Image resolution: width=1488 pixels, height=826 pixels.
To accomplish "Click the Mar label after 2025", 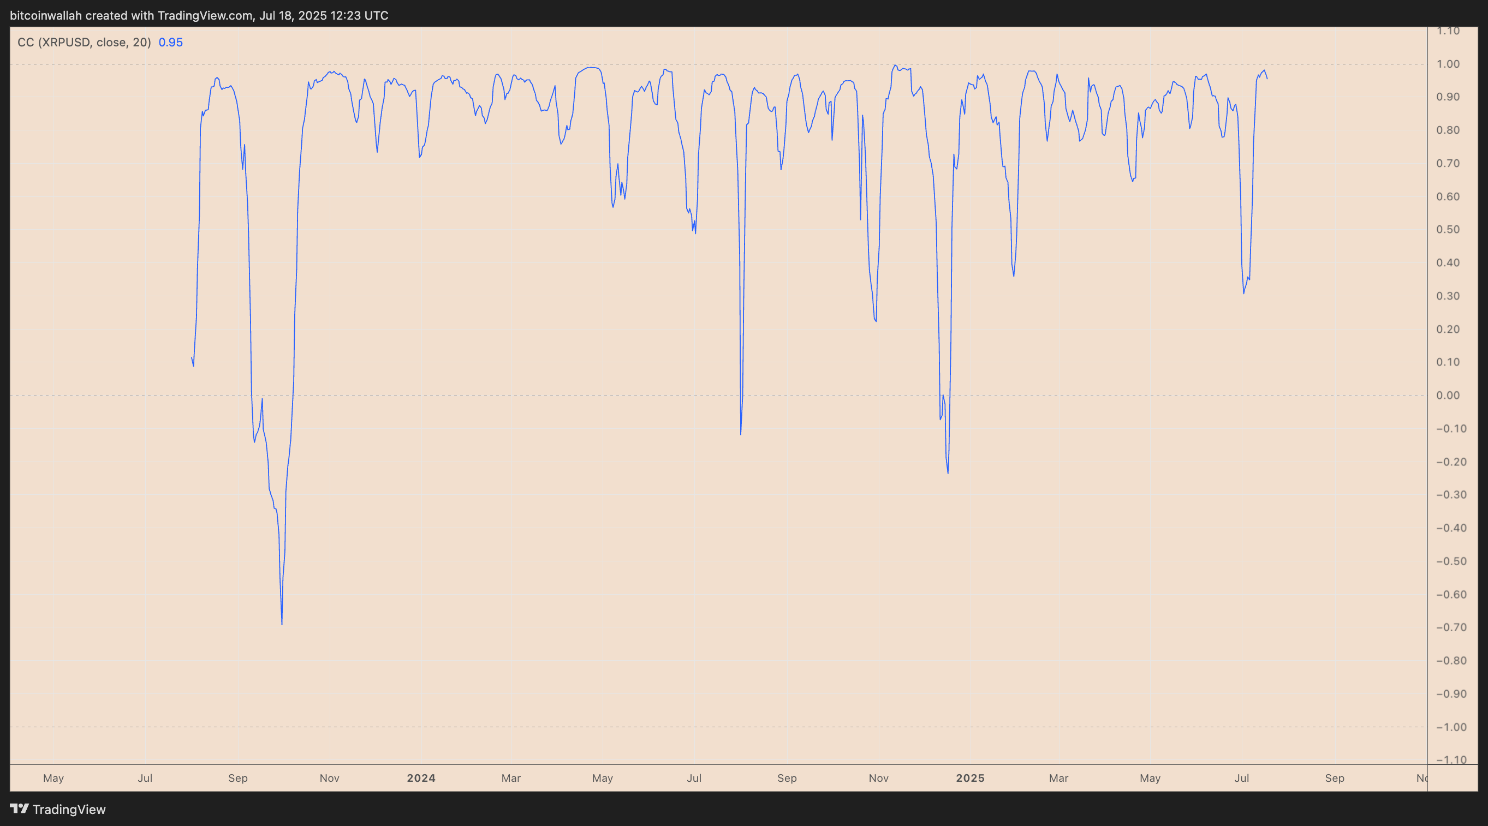I will pyautogui.click(x=1059, y=778).
